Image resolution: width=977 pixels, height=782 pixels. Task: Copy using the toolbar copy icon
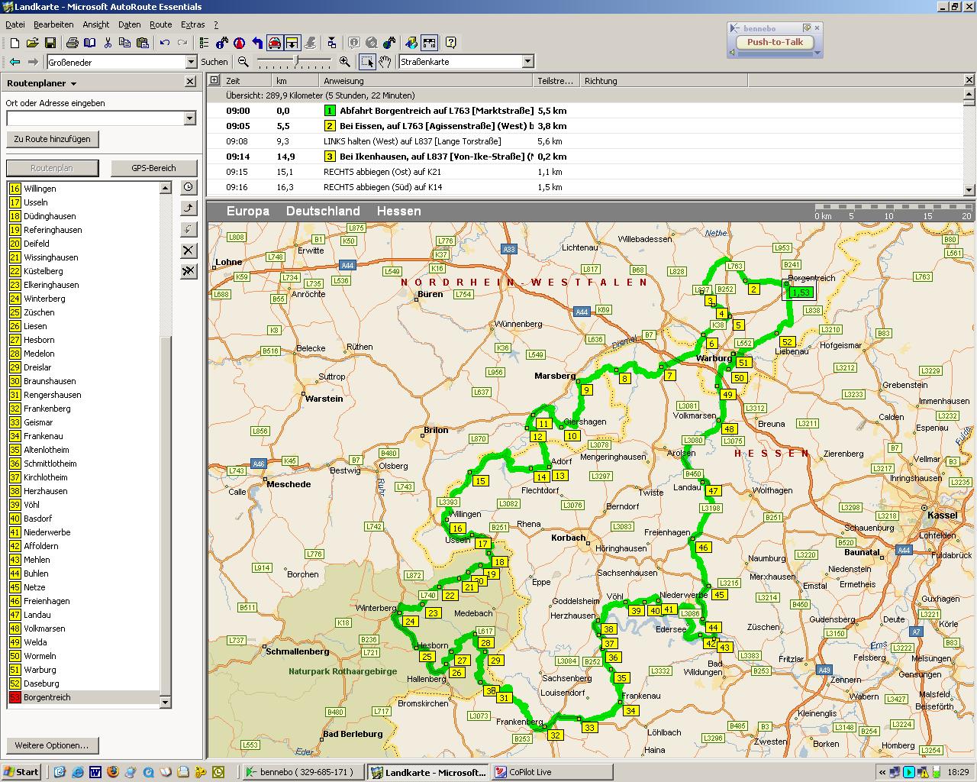[x=125, y=43]
